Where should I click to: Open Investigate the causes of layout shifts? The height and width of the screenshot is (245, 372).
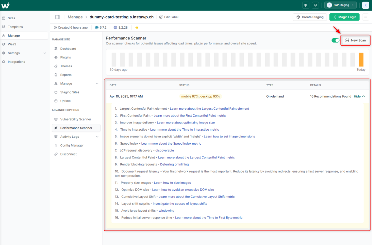pyautogui.click(x=180, y=204)
